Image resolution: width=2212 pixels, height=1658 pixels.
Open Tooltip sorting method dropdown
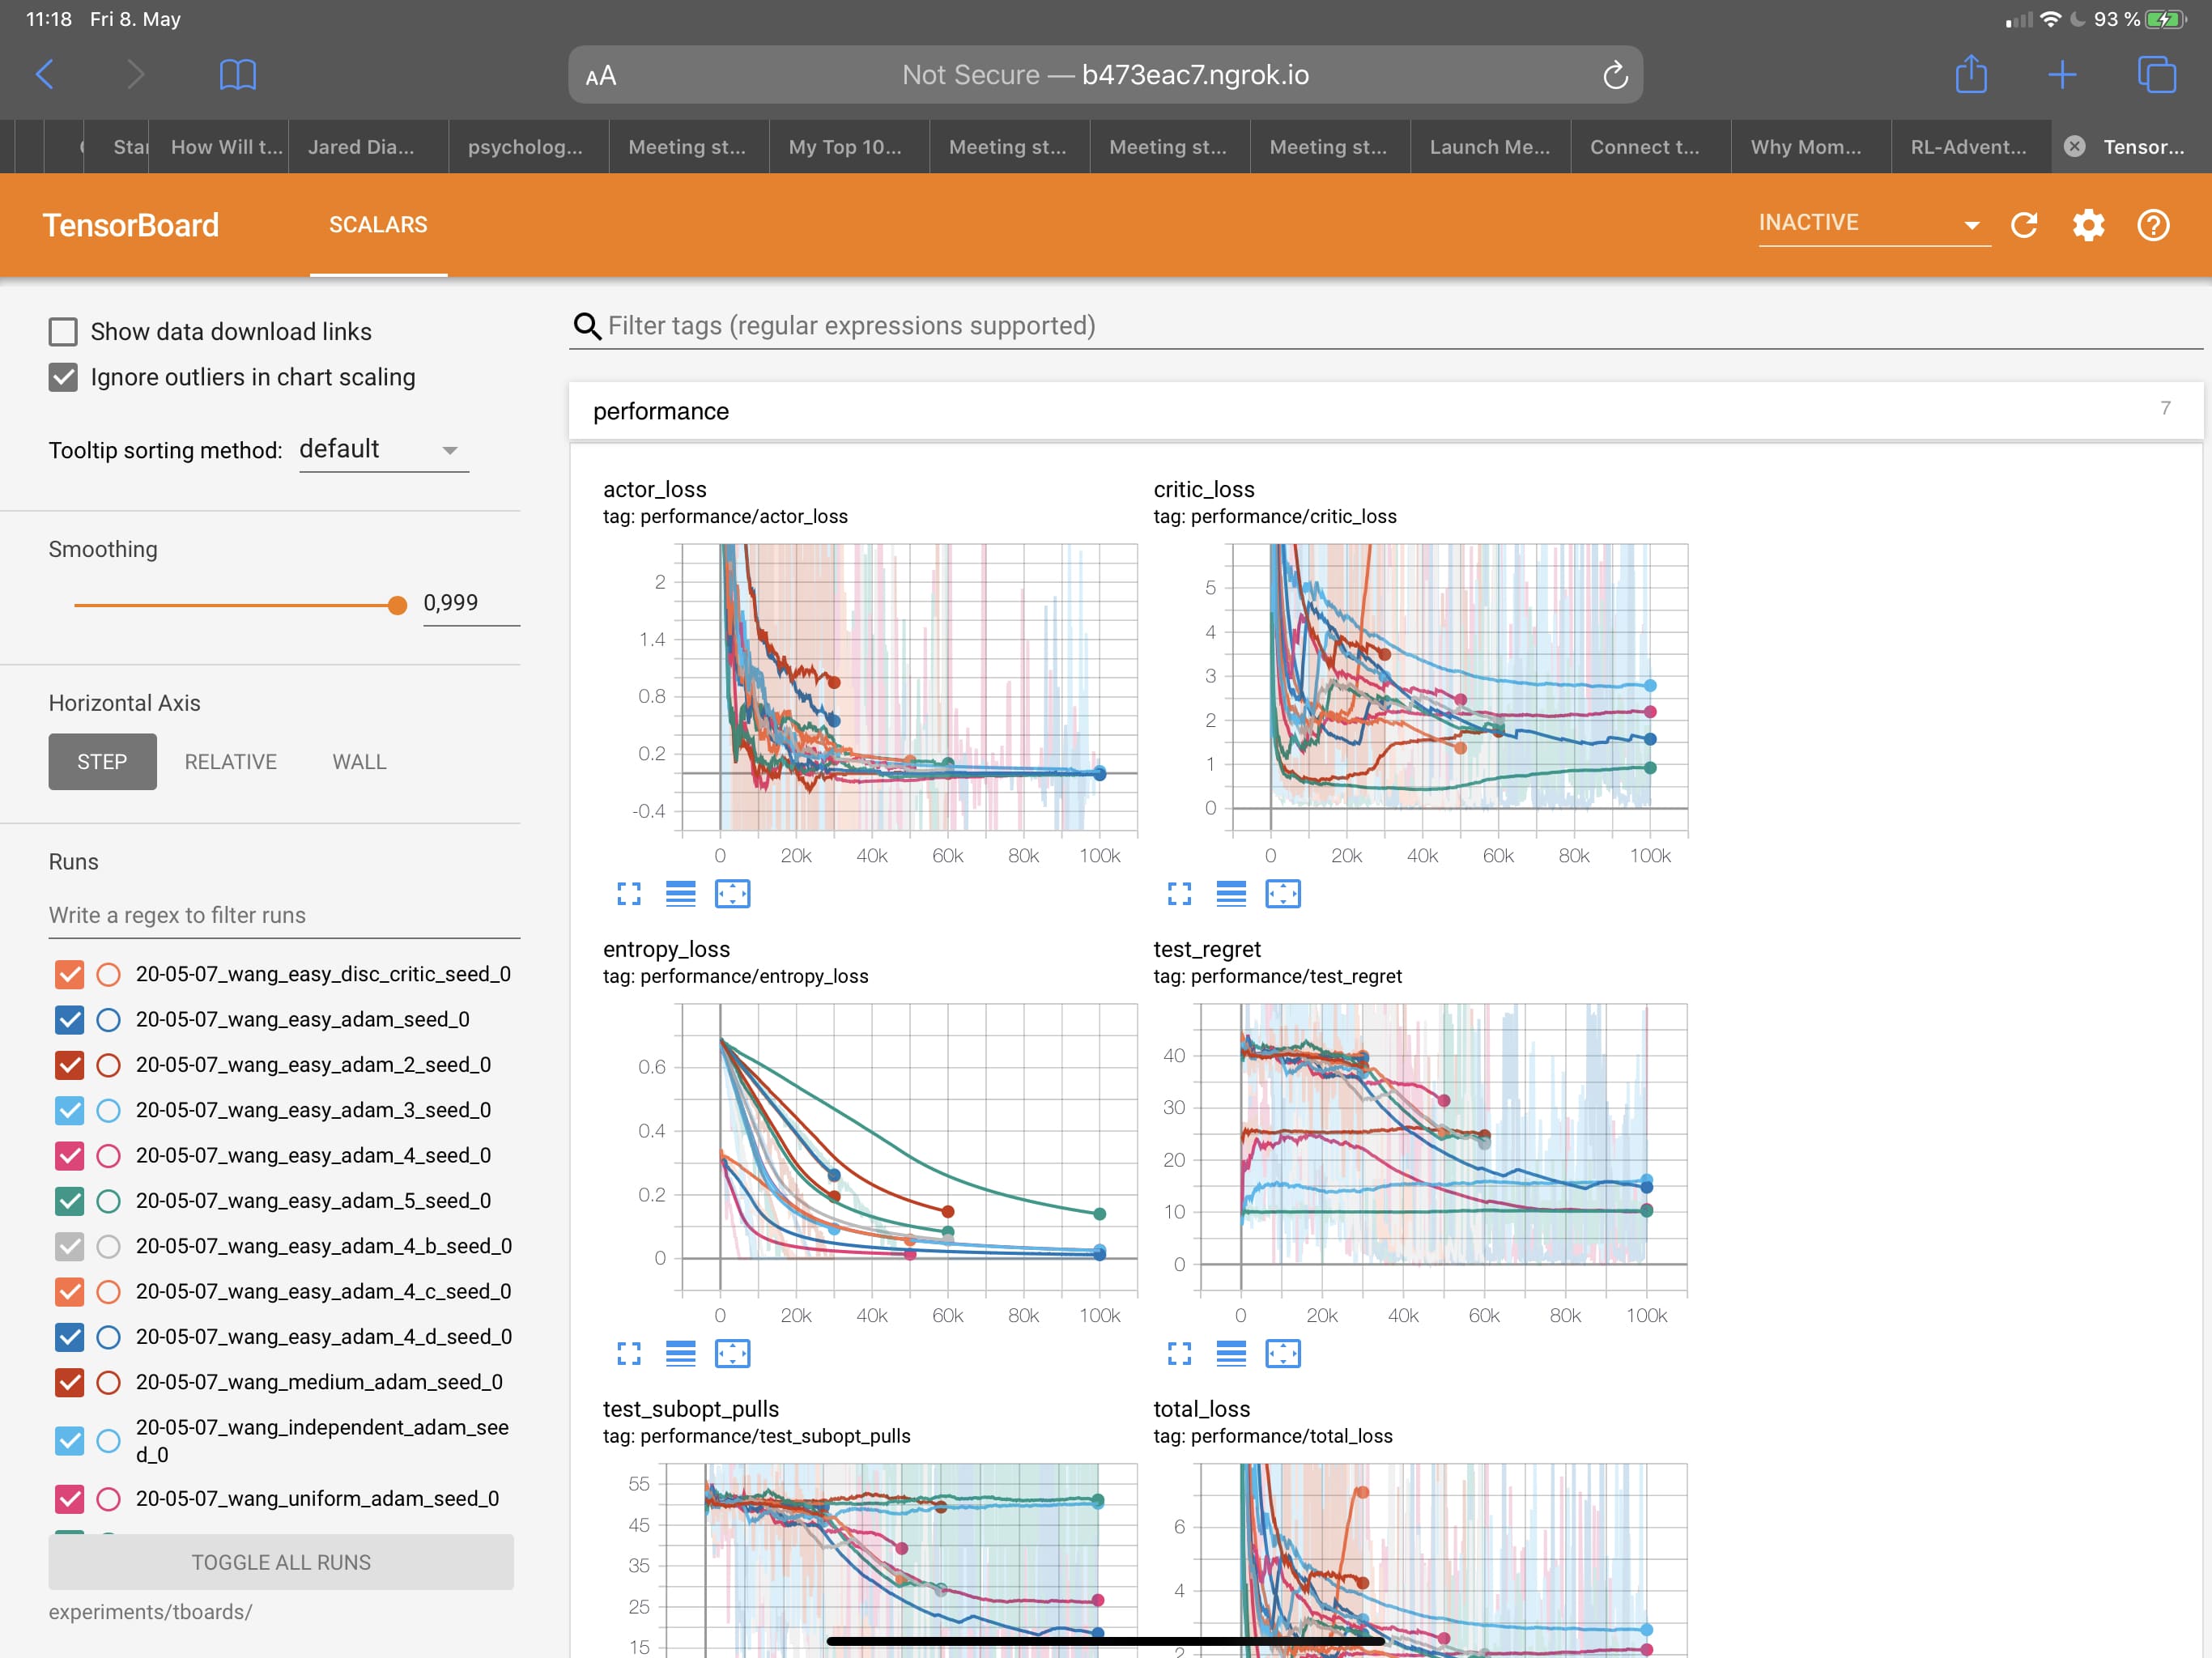(x=384, y=450)
